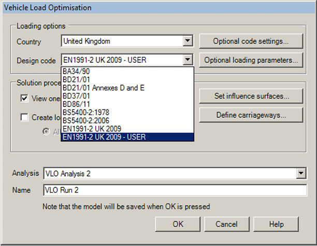
Task: Open the Country dropdown arrow
Action: point(188,41)
